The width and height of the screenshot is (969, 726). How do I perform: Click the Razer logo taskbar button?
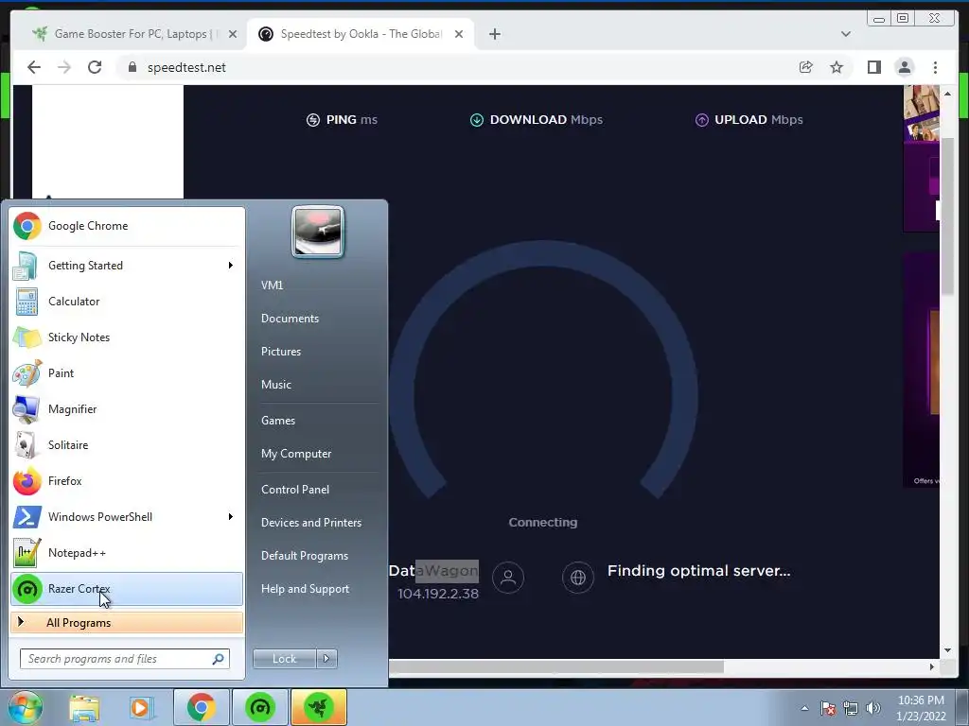pos(319,707)
